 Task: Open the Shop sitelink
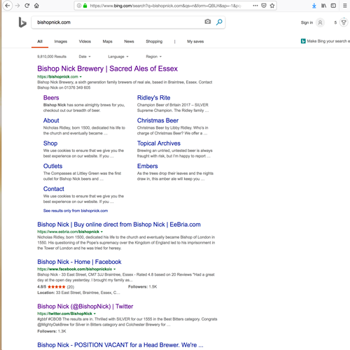(50, 143)
